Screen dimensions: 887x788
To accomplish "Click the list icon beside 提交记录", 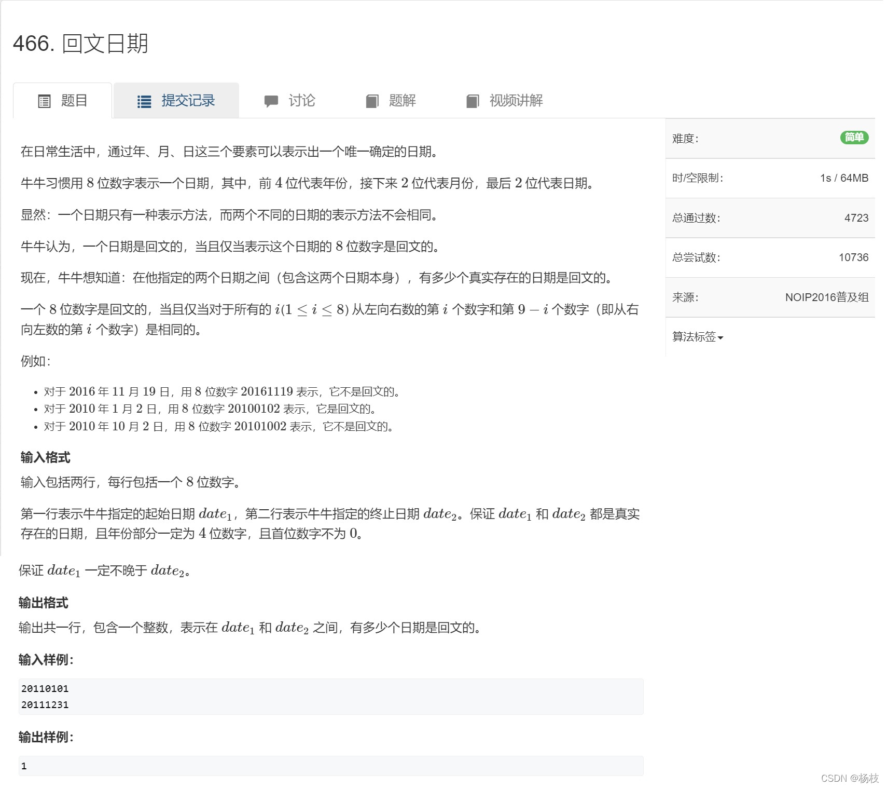I will 144,101.
